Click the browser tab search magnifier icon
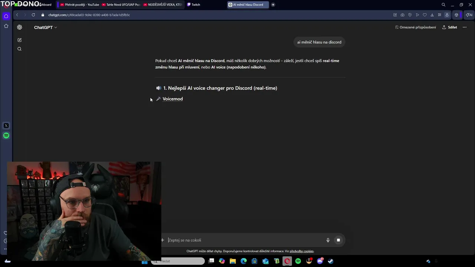 click(443, 4)
